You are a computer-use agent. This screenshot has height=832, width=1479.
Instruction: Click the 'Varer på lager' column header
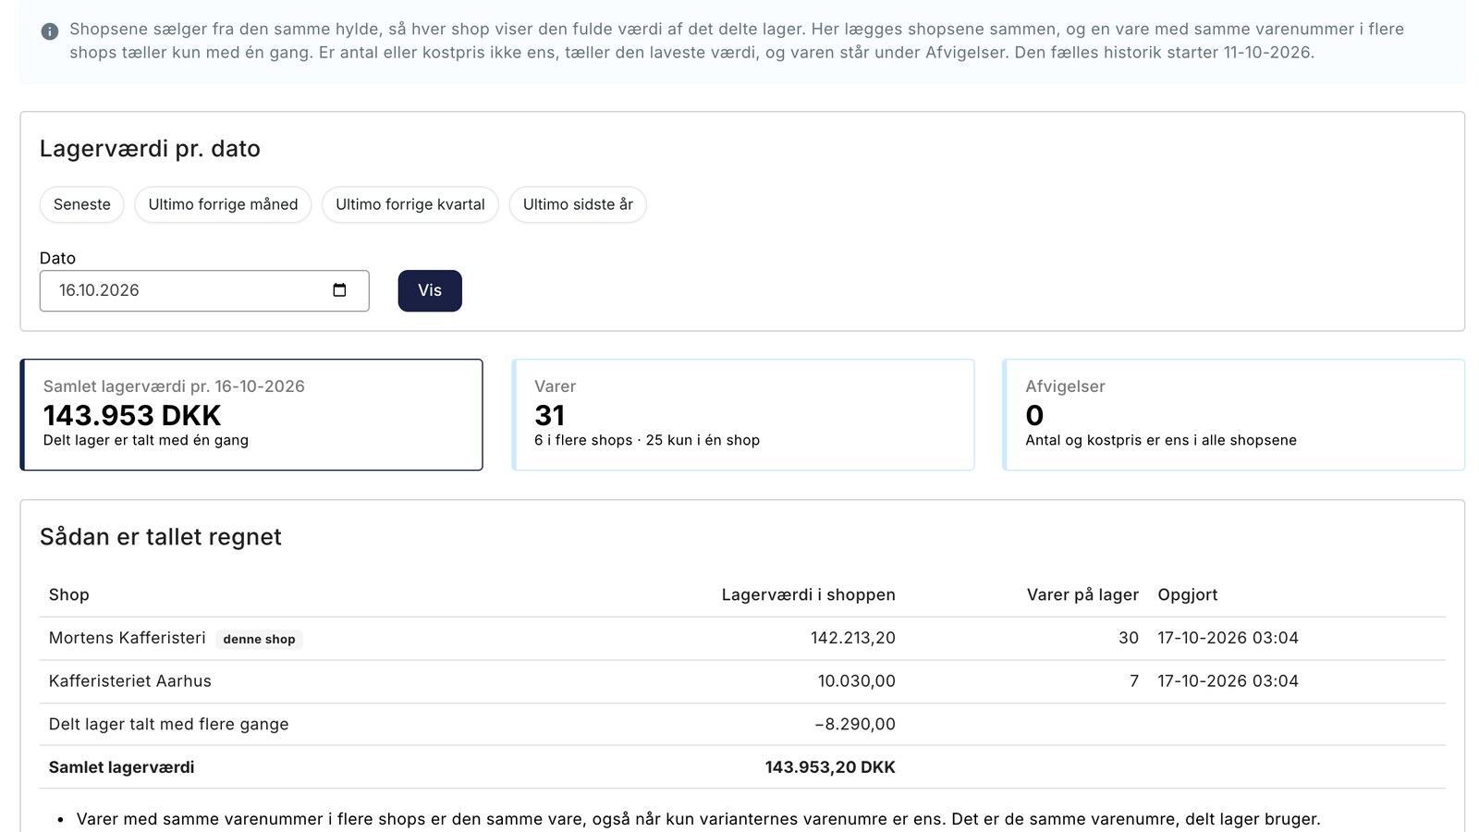tap(1082, 594)
